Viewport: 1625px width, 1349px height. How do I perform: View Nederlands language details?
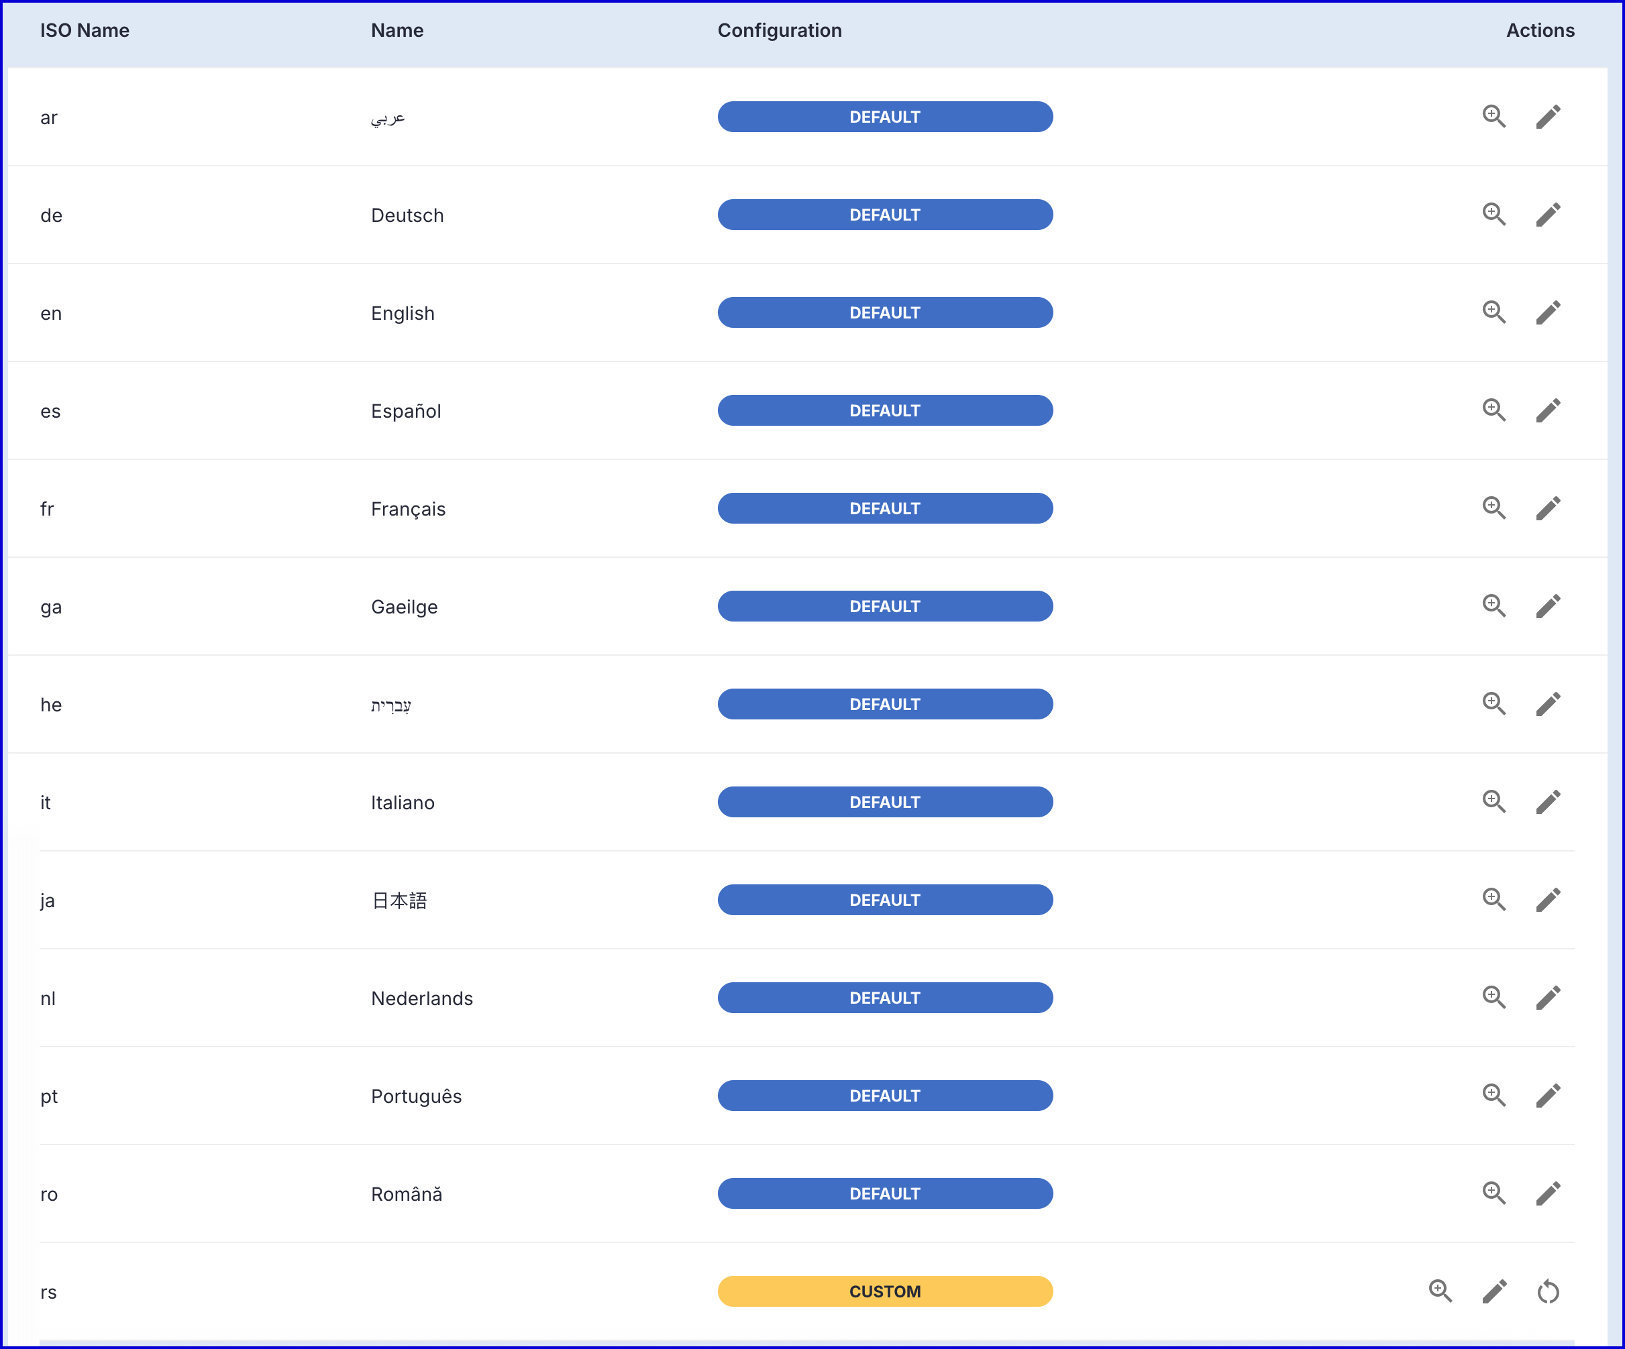coord(1493,997)
